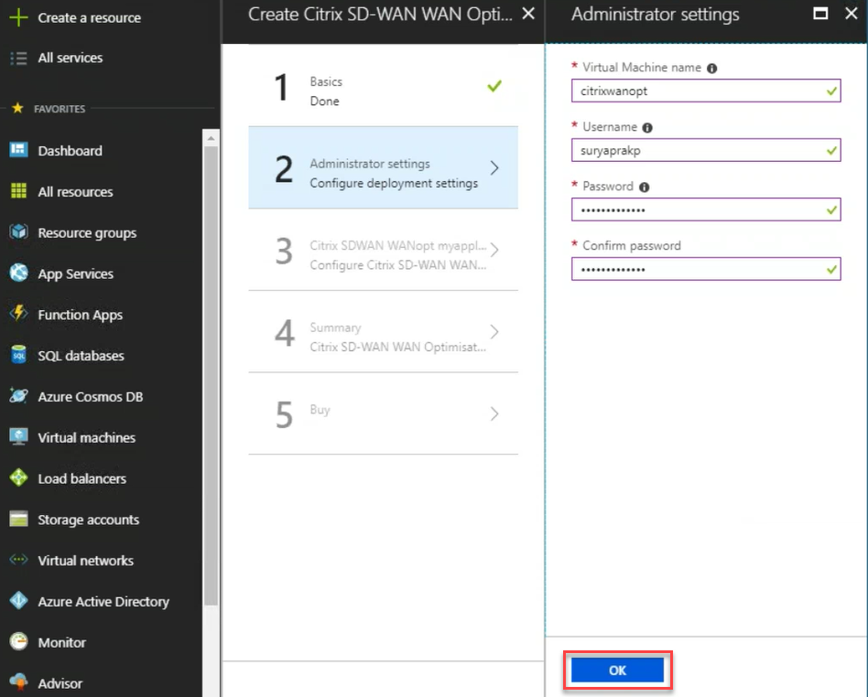This screenshot has height=697, width=868.
Task: Go to Virtual machines in favorites
Action: click(x=86, y=437)
